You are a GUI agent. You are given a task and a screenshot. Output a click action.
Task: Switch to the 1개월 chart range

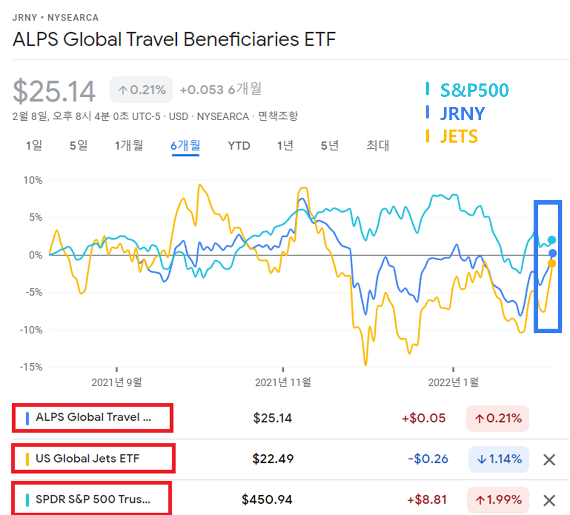[x=129, y=146]
